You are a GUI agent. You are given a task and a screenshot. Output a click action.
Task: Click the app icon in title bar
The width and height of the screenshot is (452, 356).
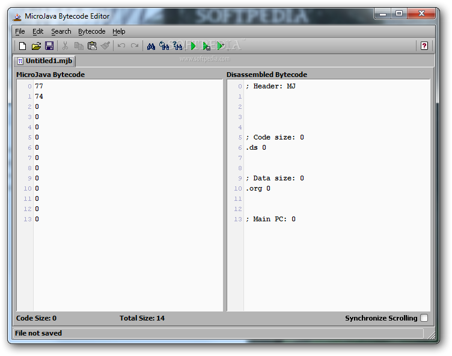pos(17,17)
